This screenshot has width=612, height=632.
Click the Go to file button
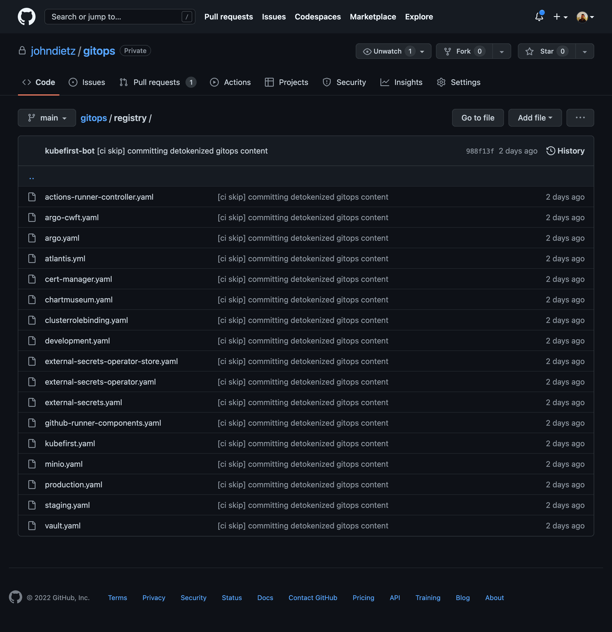click(478, 117)
